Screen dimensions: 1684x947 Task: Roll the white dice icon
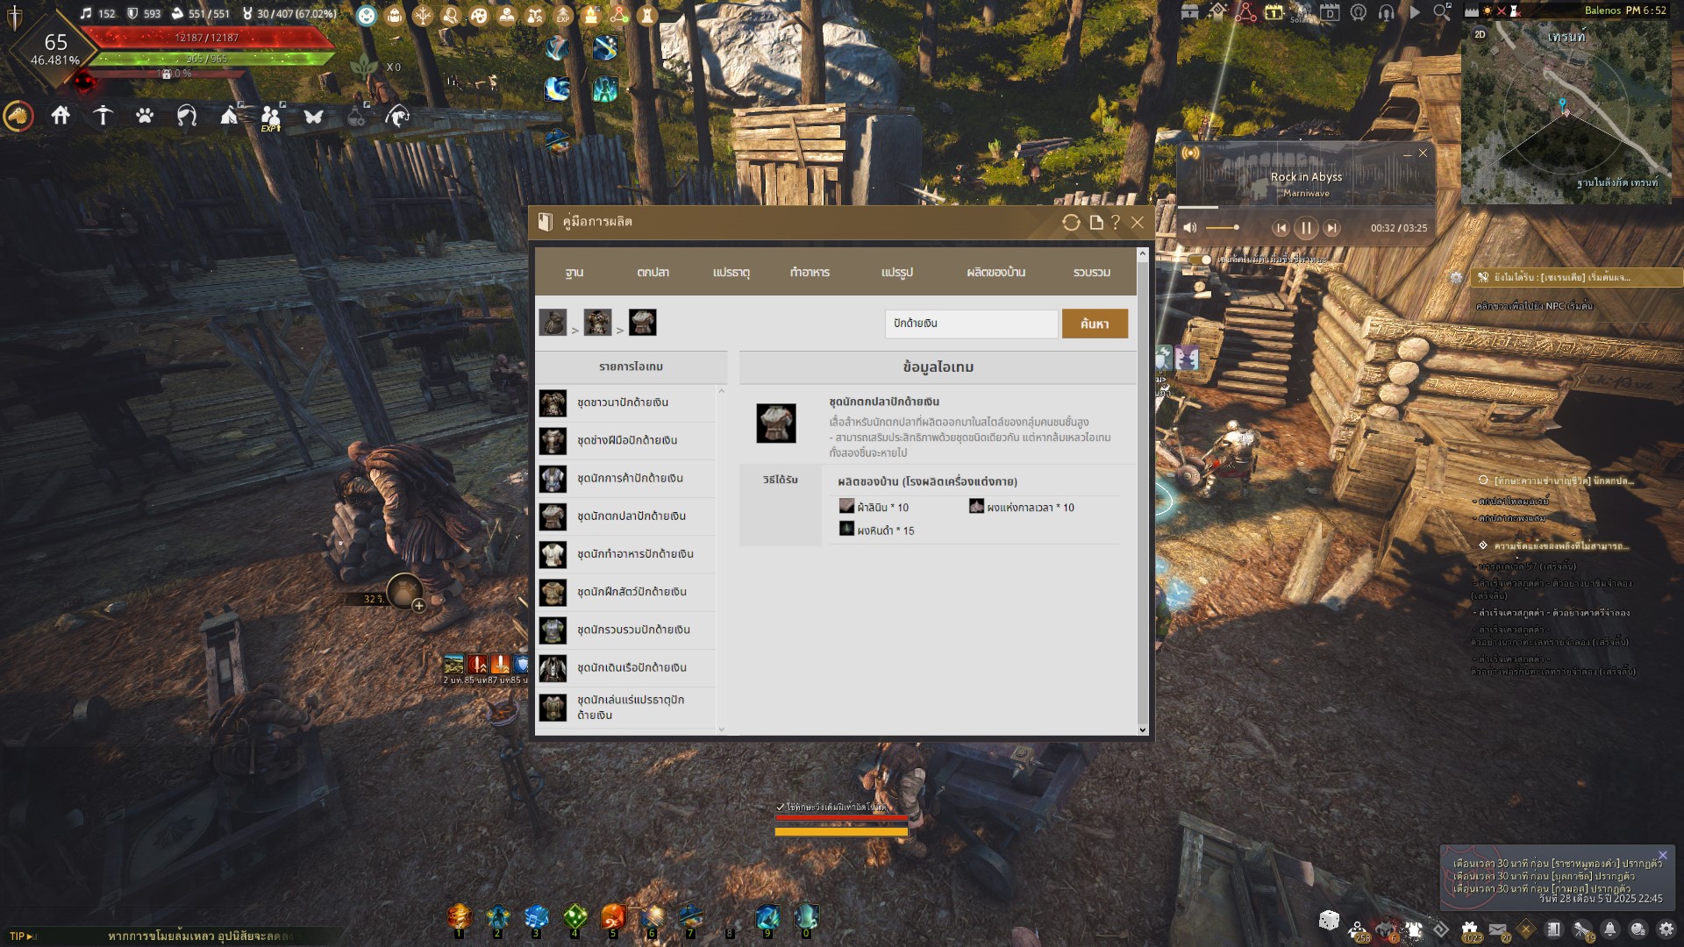pos(1330,920)
